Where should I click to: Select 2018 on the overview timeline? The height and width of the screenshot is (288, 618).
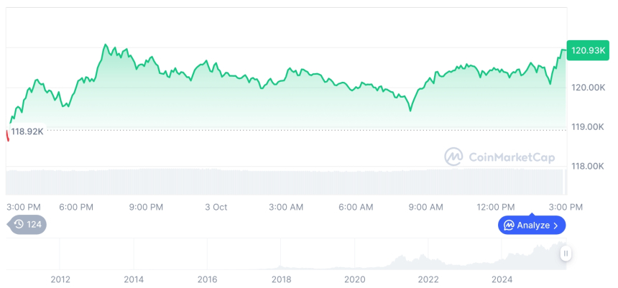[x=281, y=279]
